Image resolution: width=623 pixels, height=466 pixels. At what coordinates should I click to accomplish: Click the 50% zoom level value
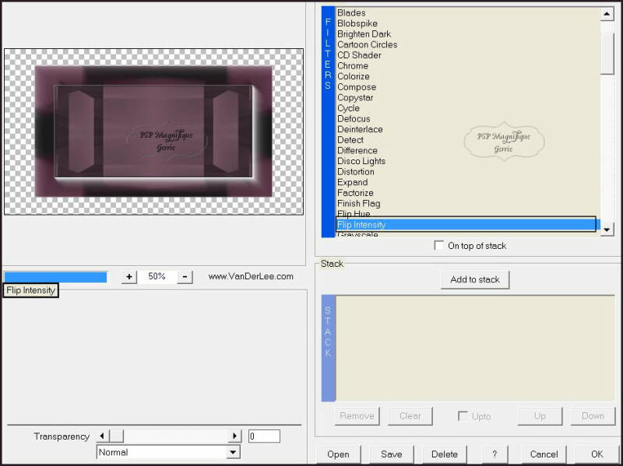point(157,276)
